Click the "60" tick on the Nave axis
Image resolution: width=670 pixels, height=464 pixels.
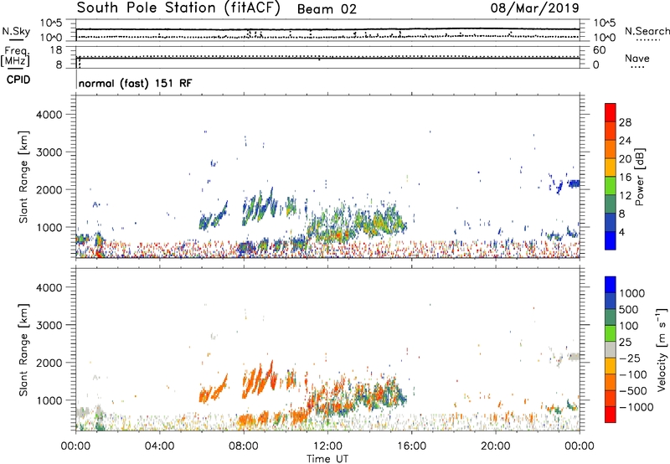pos(600,50)
